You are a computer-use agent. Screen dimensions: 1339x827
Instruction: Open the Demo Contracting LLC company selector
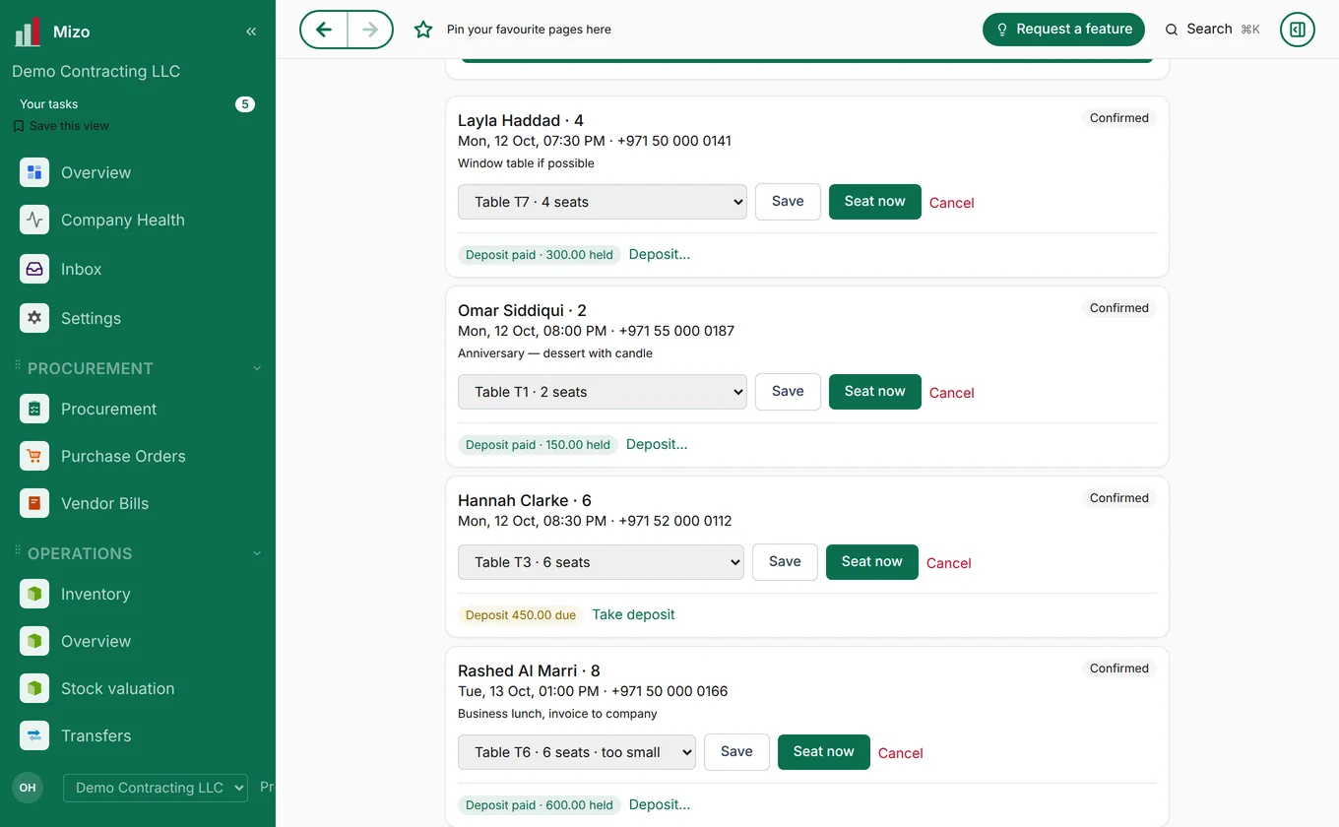tap(156, 788)
